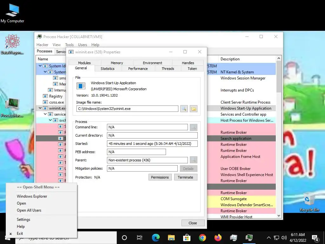Click Properties dialog title icon
This screenshot has height=244, width=325.
coord(71,52)
